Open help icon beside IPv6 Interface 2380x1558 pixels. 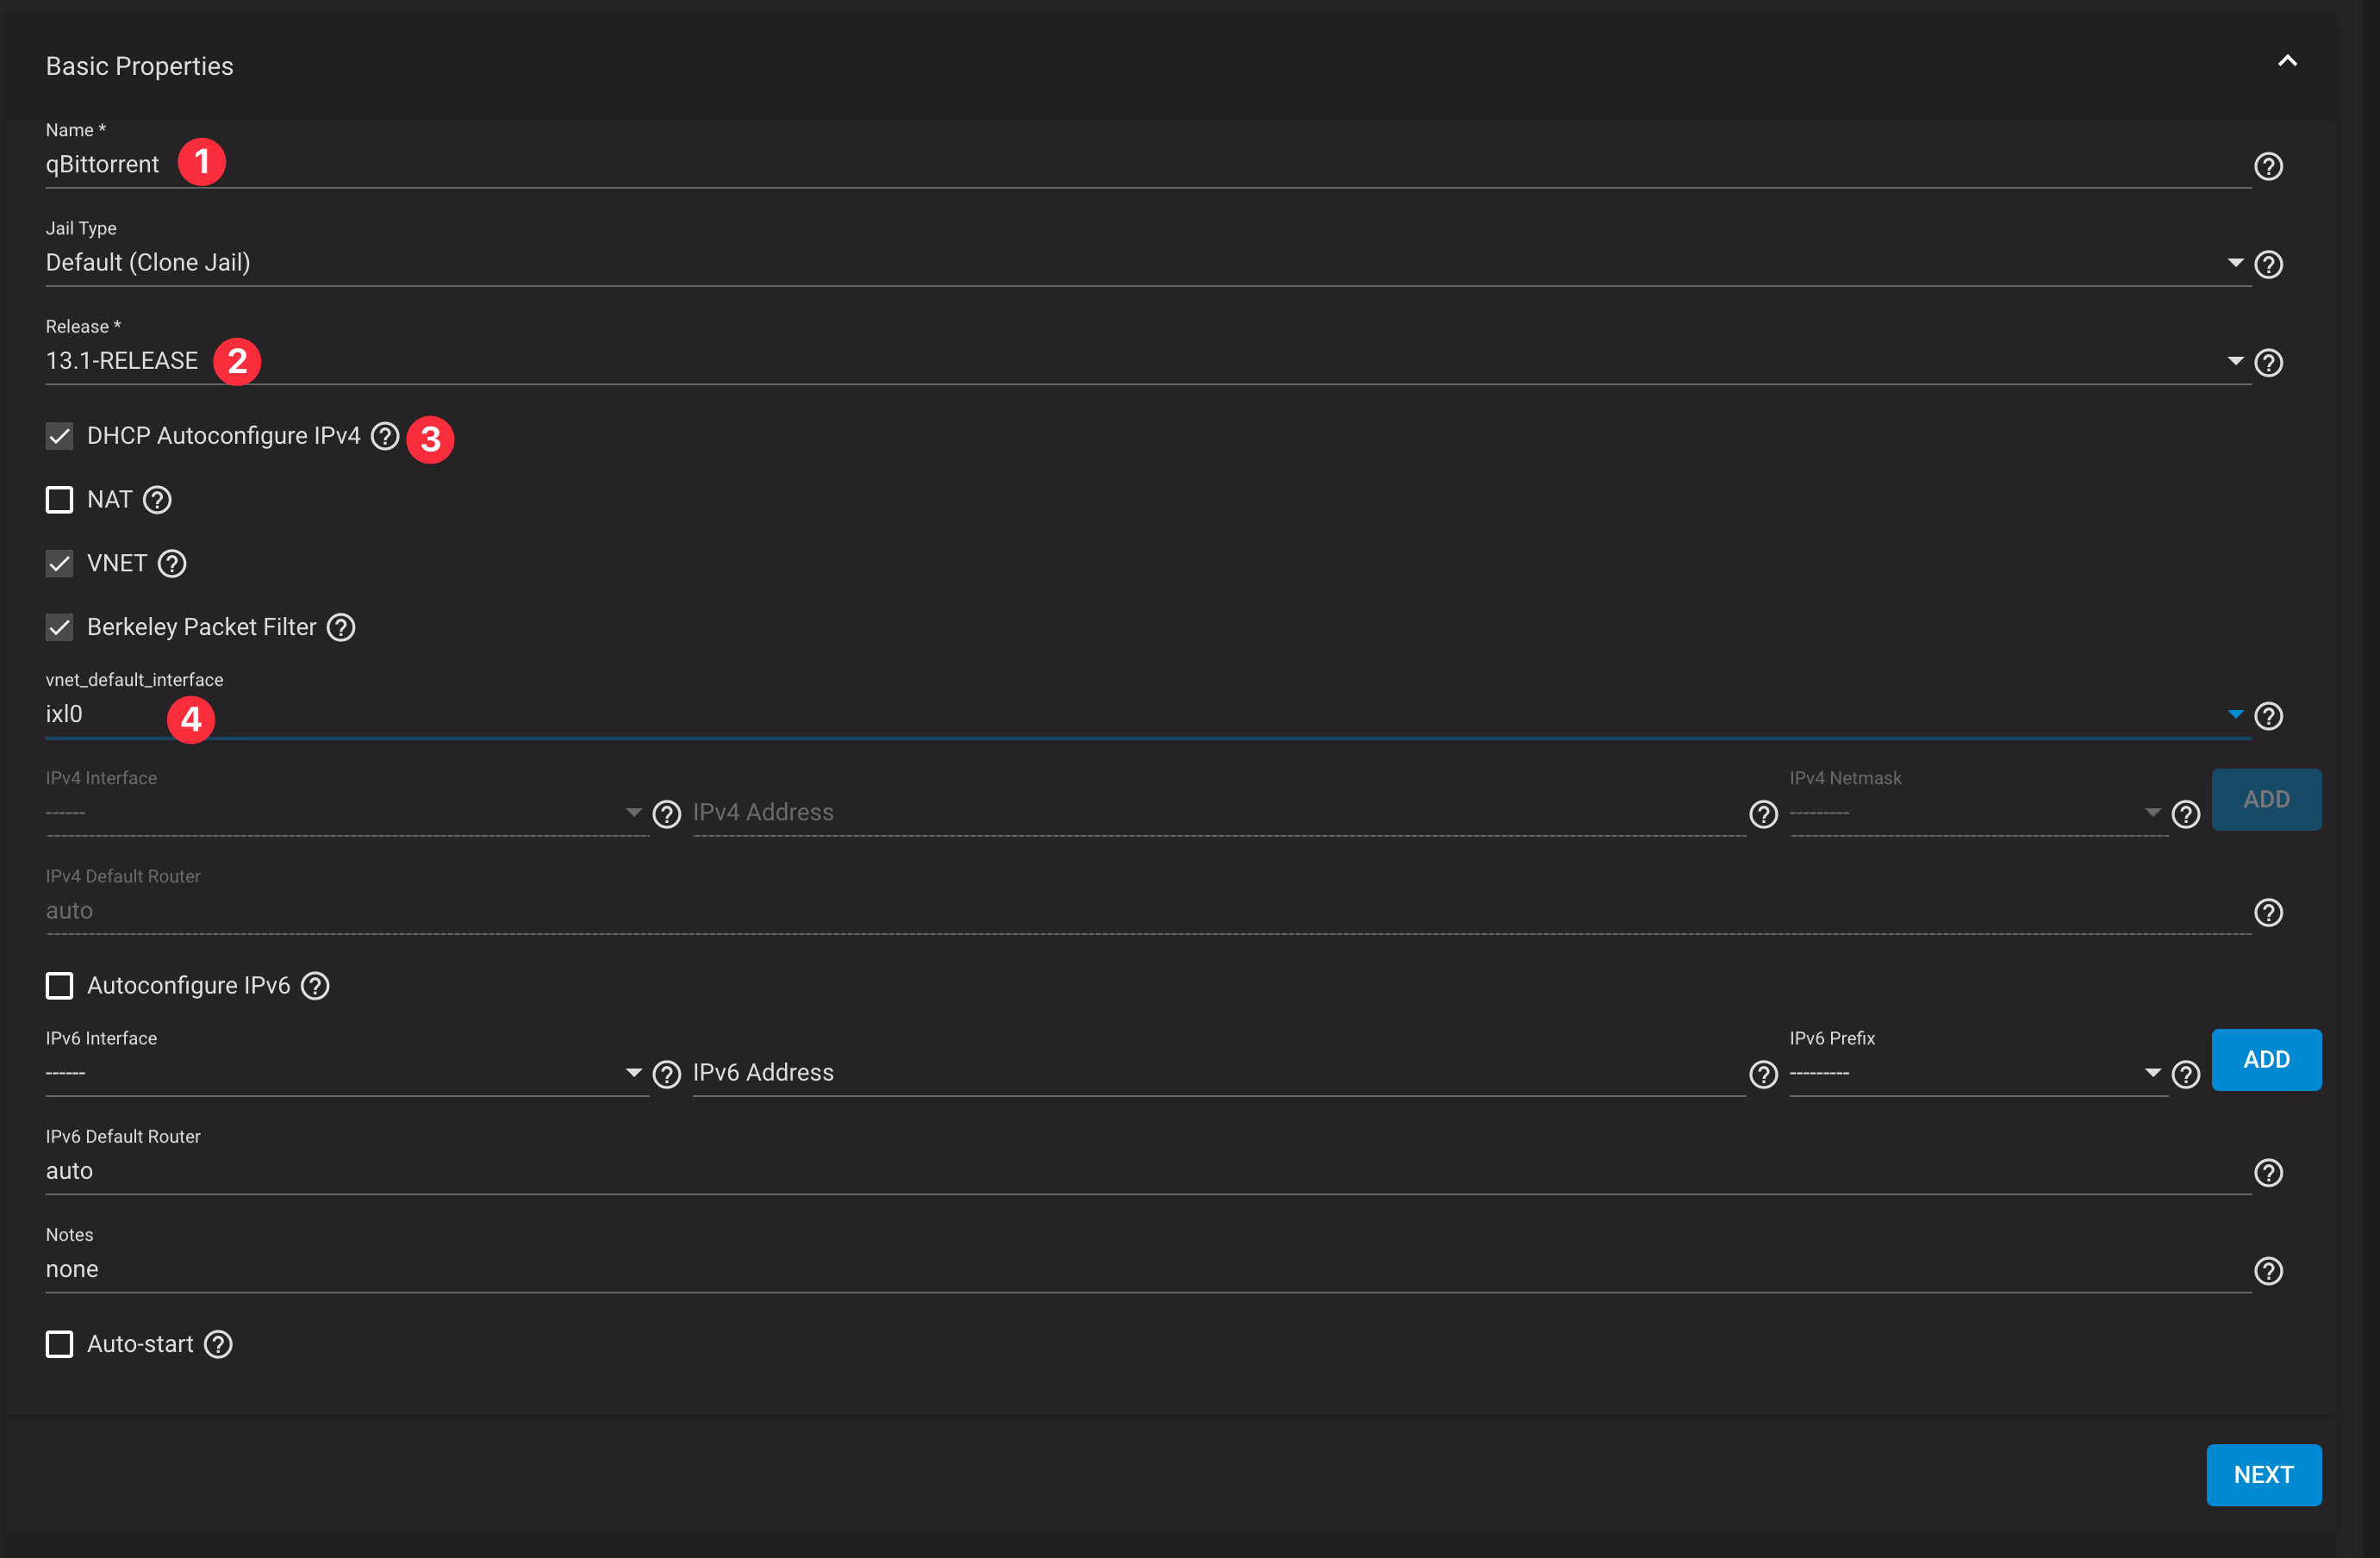point(667,1074)
